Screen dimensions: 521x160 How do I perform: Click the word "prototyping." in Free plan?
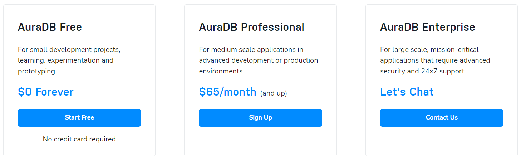click(x=38, y=71)
